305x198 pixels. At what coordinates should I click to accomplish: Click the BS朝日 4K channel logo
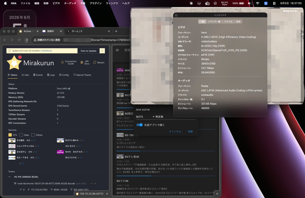tap(12, 140)
